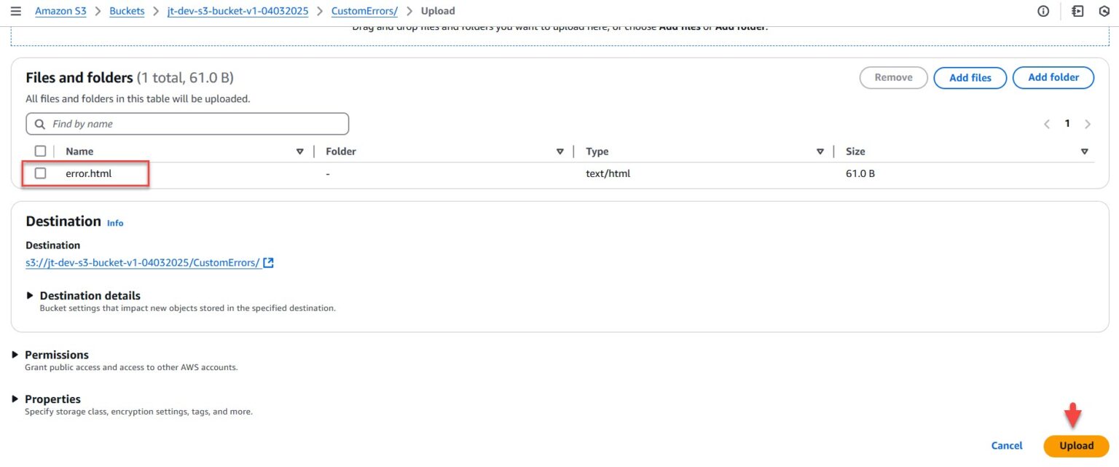The height and width of the screenshot is (467, 1119).
Task: Click the Info circle icon in the top bar
Action: pyautogui.click(x=1043, y=10)
